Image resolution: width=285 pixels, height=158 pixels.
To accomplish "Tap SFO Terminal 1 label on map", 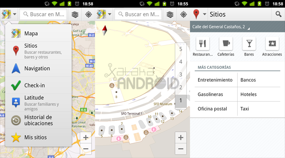I will [132, 113].
